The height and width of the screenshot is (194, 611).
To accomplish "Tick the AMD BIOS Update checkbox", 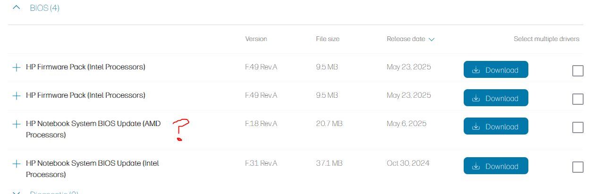I will pos(577,127).
